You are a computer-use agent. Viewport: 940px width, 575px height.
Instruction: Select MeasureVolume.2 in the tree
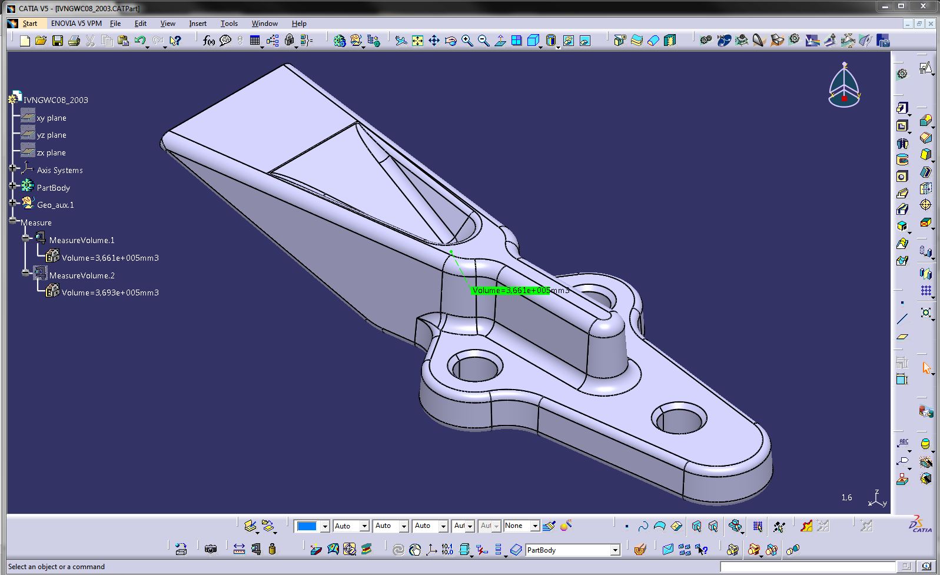tap(82, 275)
